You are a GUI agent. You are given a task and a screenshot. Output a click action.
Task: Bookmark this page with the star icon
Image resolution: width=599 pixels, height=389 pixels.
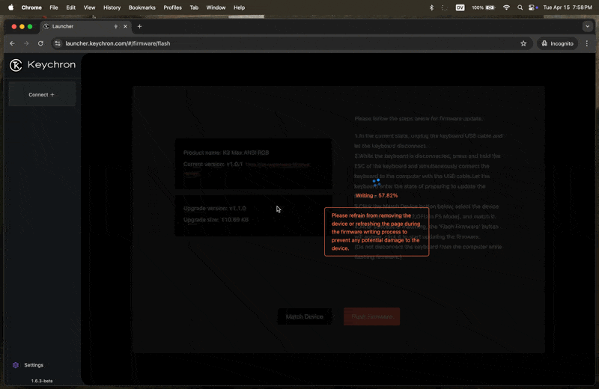[523, 43]
